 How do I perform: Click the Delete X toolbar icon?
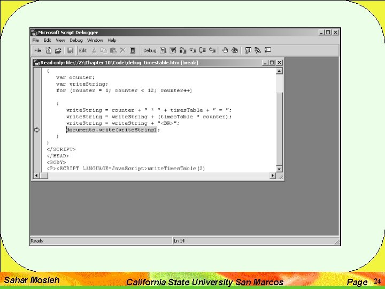point(122,50)
